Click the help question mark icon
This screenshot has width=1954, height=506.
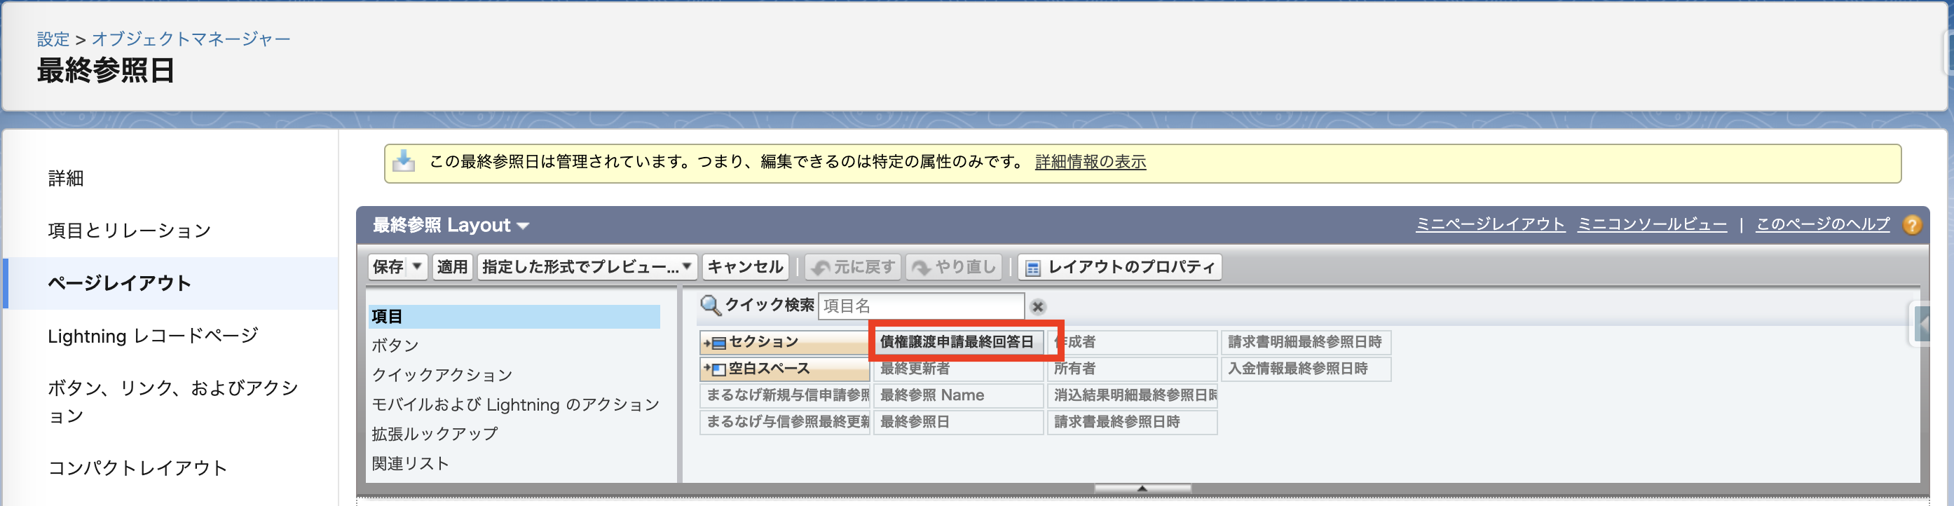1912,225
